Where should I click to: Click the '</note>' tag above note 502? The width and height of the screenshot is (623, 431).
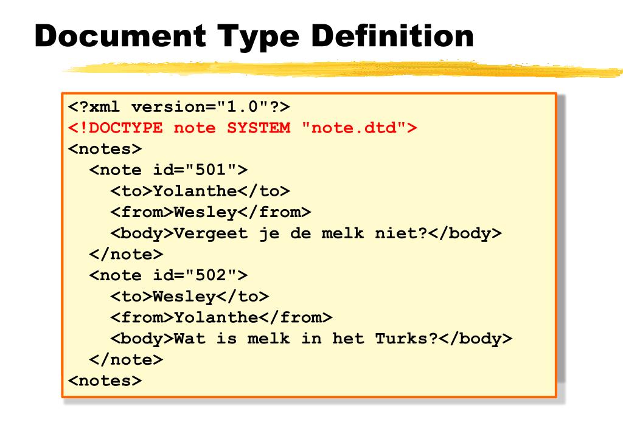(x=126, y=254)
